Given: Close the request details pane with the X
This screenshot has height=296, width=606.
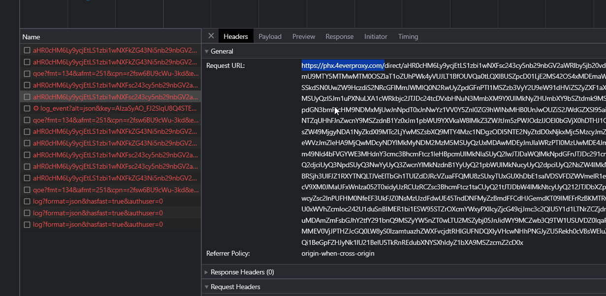Looking at the screenshot, I should [211, 36].
